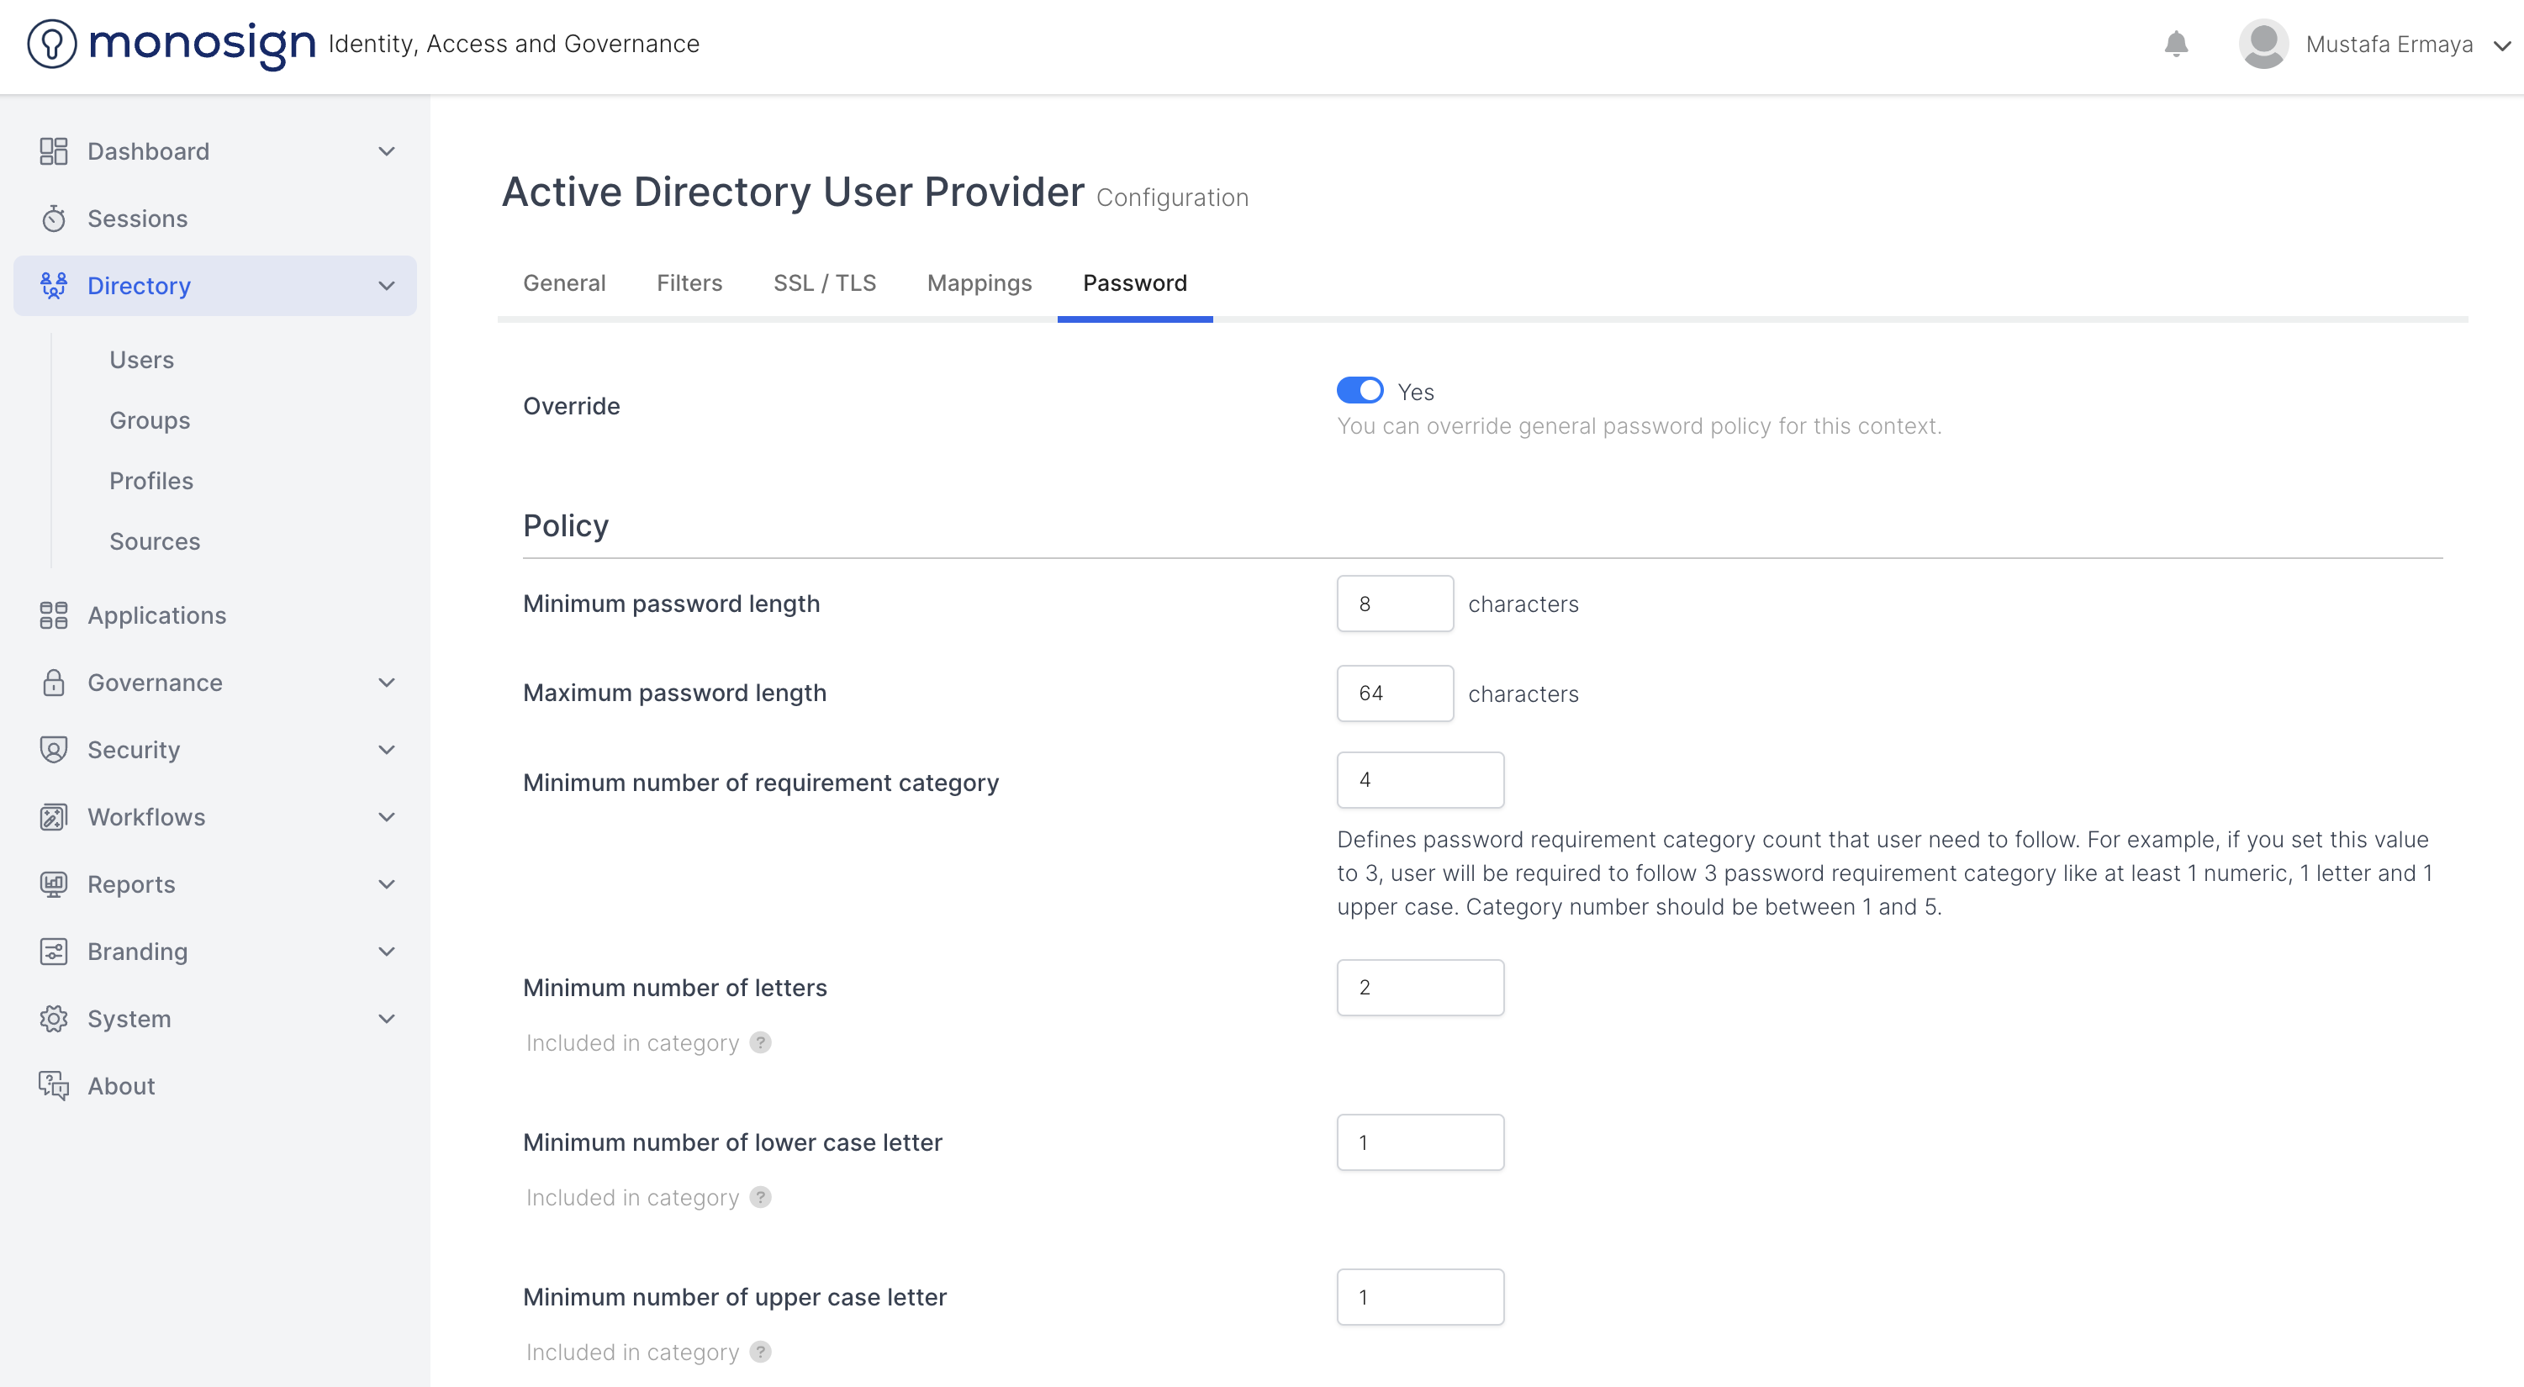Go to Users in Directory
The height and width of the screenshot is (1387, 2524).
(142, 360)
